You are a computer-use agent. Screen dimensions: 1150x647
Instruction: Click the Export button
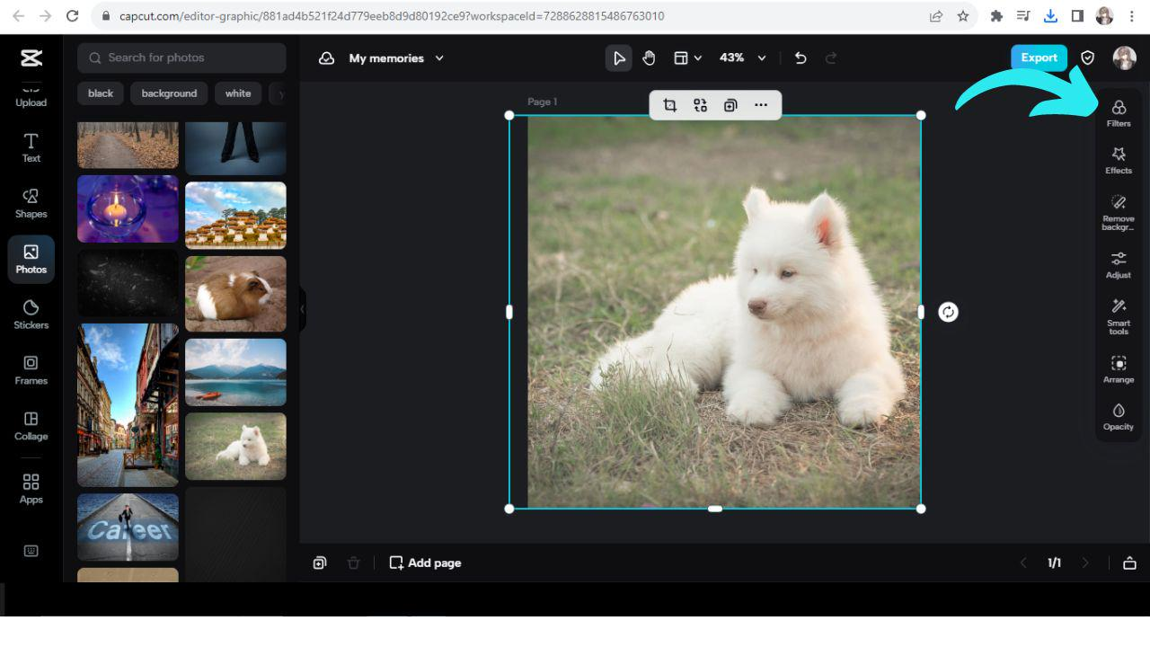(x=1039, y=57)
